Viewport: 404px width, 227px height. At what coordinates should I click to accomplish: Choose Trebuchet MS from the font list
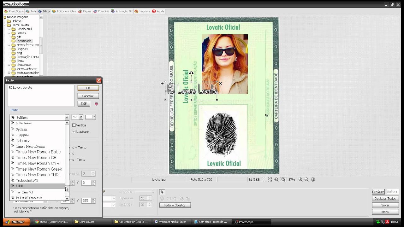(38, 181)
